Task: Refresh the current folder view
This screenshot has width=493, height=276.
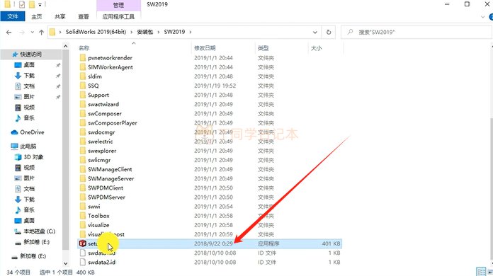Action: coord(329,32)
